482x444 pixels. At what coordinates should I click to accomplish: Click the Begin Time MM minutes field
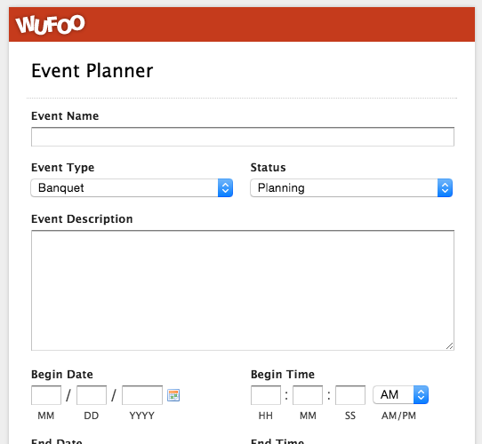tap(308, 395)
